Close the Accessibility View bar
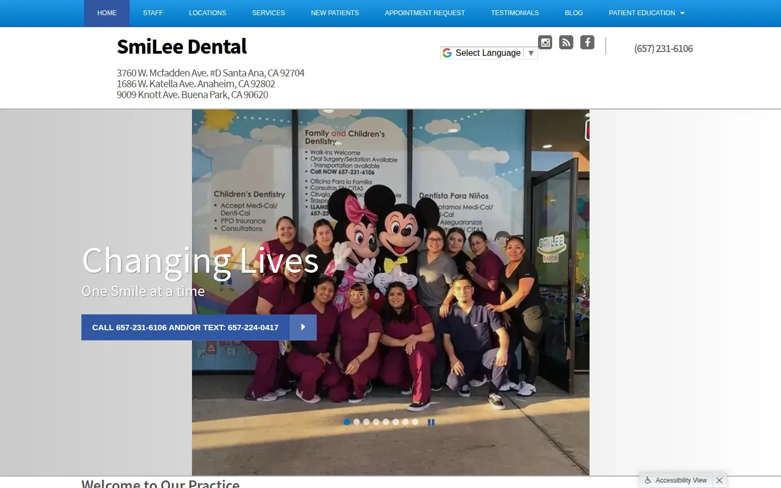The width and height of the screenshot is (781, 488). (719, 480)
